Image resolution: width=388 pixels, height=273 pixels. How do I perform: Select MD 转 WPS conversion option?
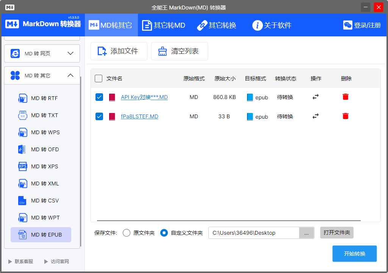[x=41, y=133]
